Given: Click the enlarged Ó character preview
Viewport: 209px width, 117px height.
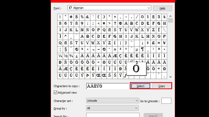Looking at the screenshot, I should tap(136, 69).
